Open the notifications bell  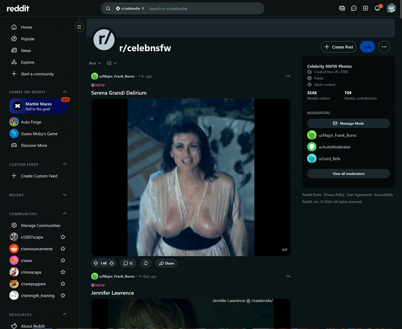pyautogui.click(x=377, y=8)
